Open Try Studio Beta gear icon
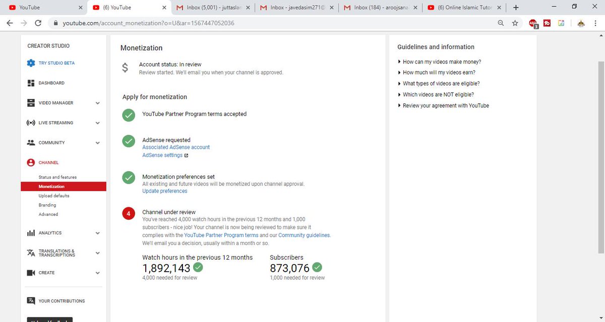 31,63
